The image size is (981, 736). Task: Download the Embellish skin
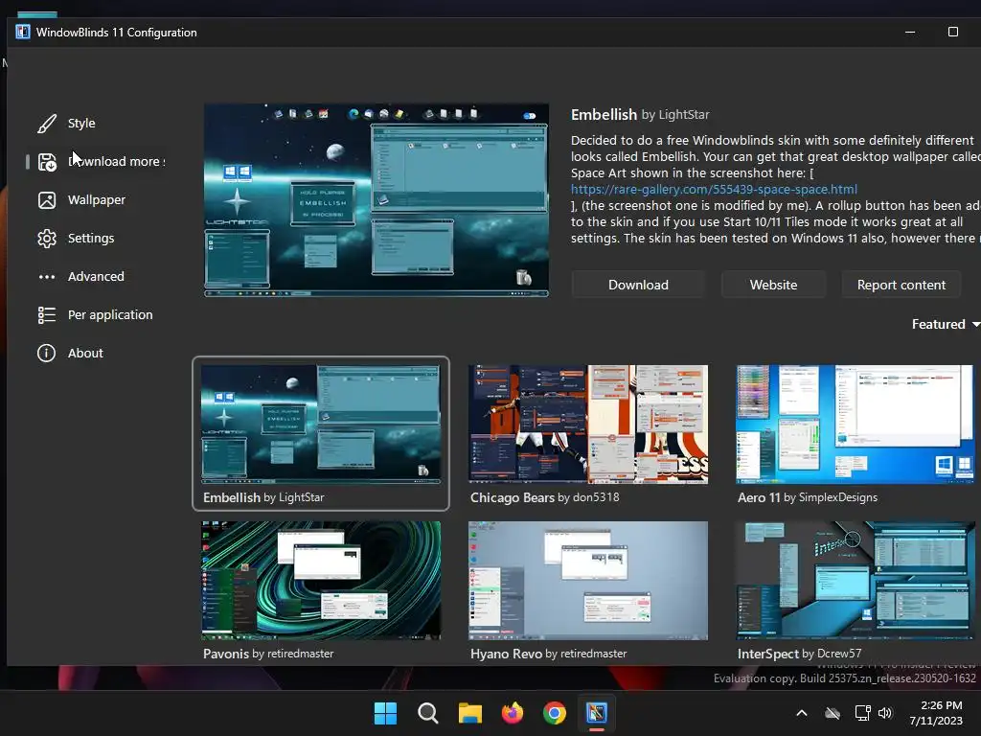(638, 285)
